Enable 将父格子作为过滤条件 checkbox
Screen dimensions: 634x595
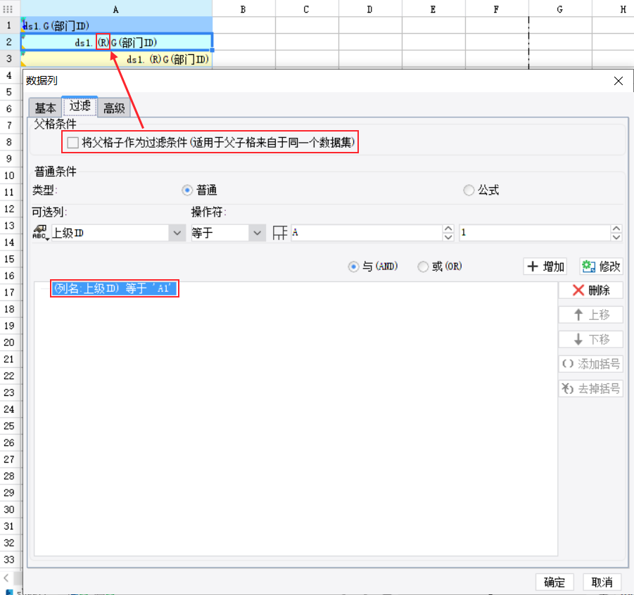coord(72,142)
